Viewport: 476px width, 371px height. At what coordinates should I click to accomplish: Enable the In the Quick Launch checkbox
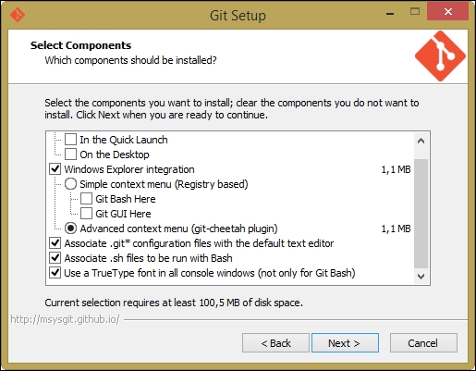(70, 140)
